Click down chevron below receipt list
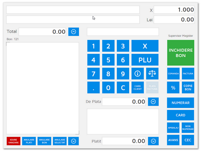This screenshot has height=153, width=204. 73,141
